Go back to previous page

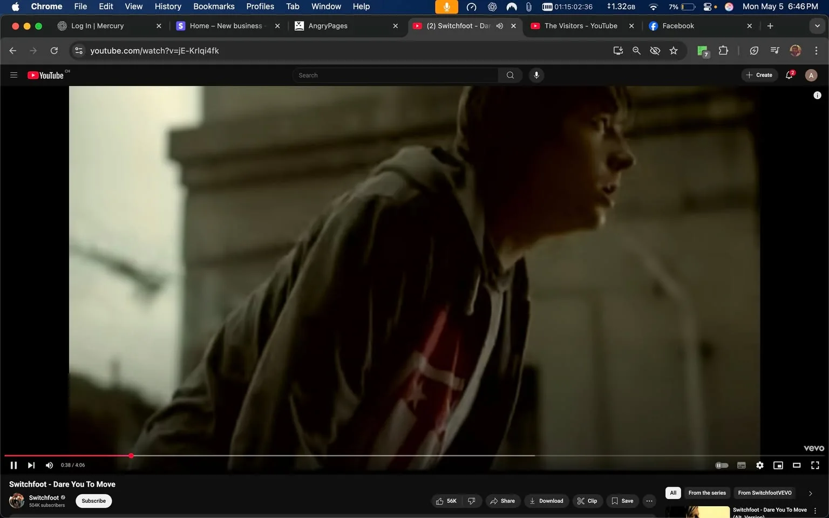tap(13, 51)
